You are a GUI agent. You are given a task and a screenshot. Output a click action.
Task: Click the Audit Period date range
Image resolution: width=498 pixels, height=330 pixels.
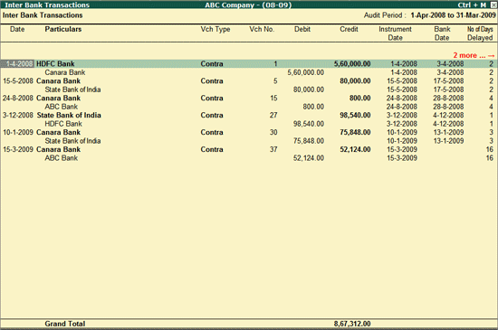(x=453, y=15)
